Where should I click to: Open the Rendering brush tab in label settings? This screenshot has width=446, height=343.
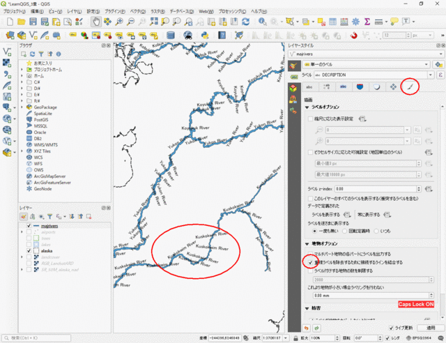pos(410,86)
